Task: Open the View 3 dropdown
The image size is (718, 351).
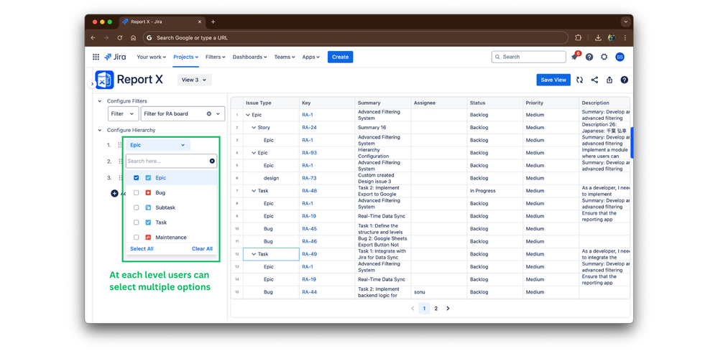Action: pyautogui.click(x=194, y=80)
